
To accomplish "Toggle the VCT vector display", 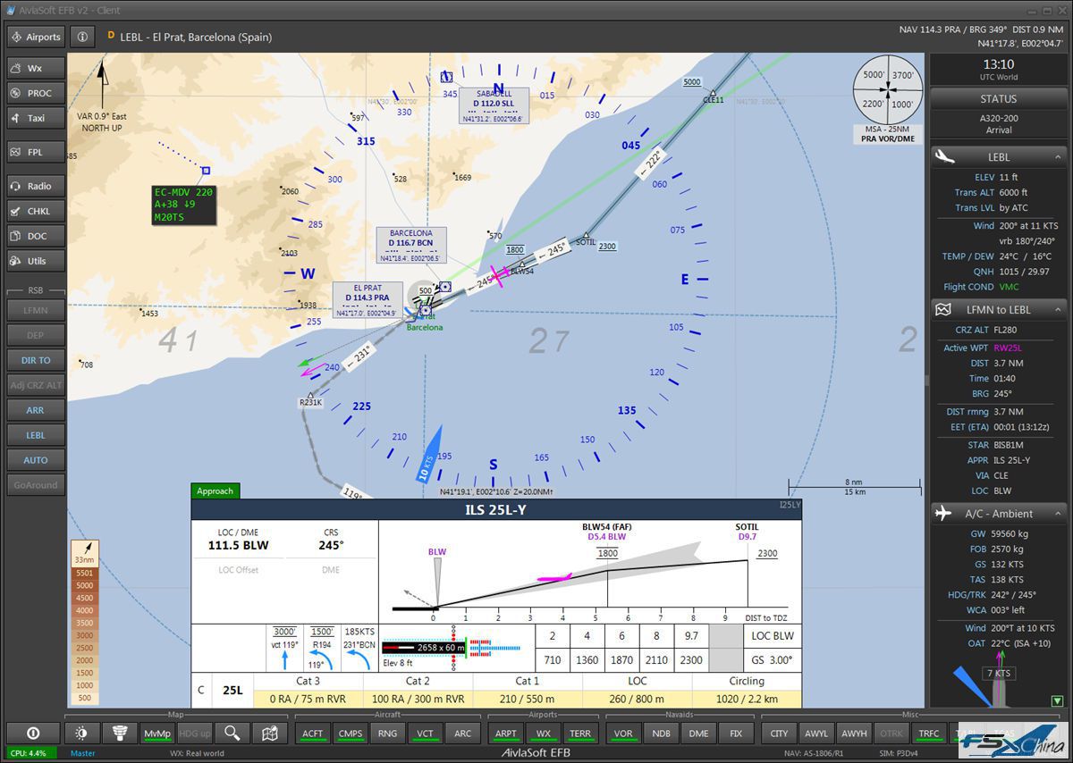I will [x=426, y=734].
